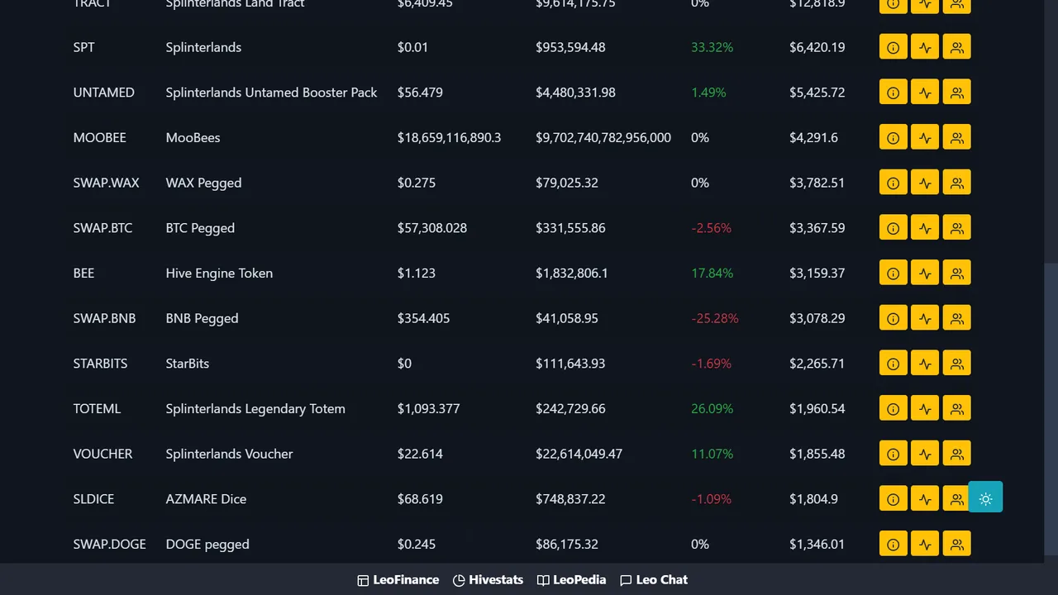Screen dimensions: 1058x595
Task: Open the LeoPedia footer link
Action: pyautogui.click(x=571, y=580)
